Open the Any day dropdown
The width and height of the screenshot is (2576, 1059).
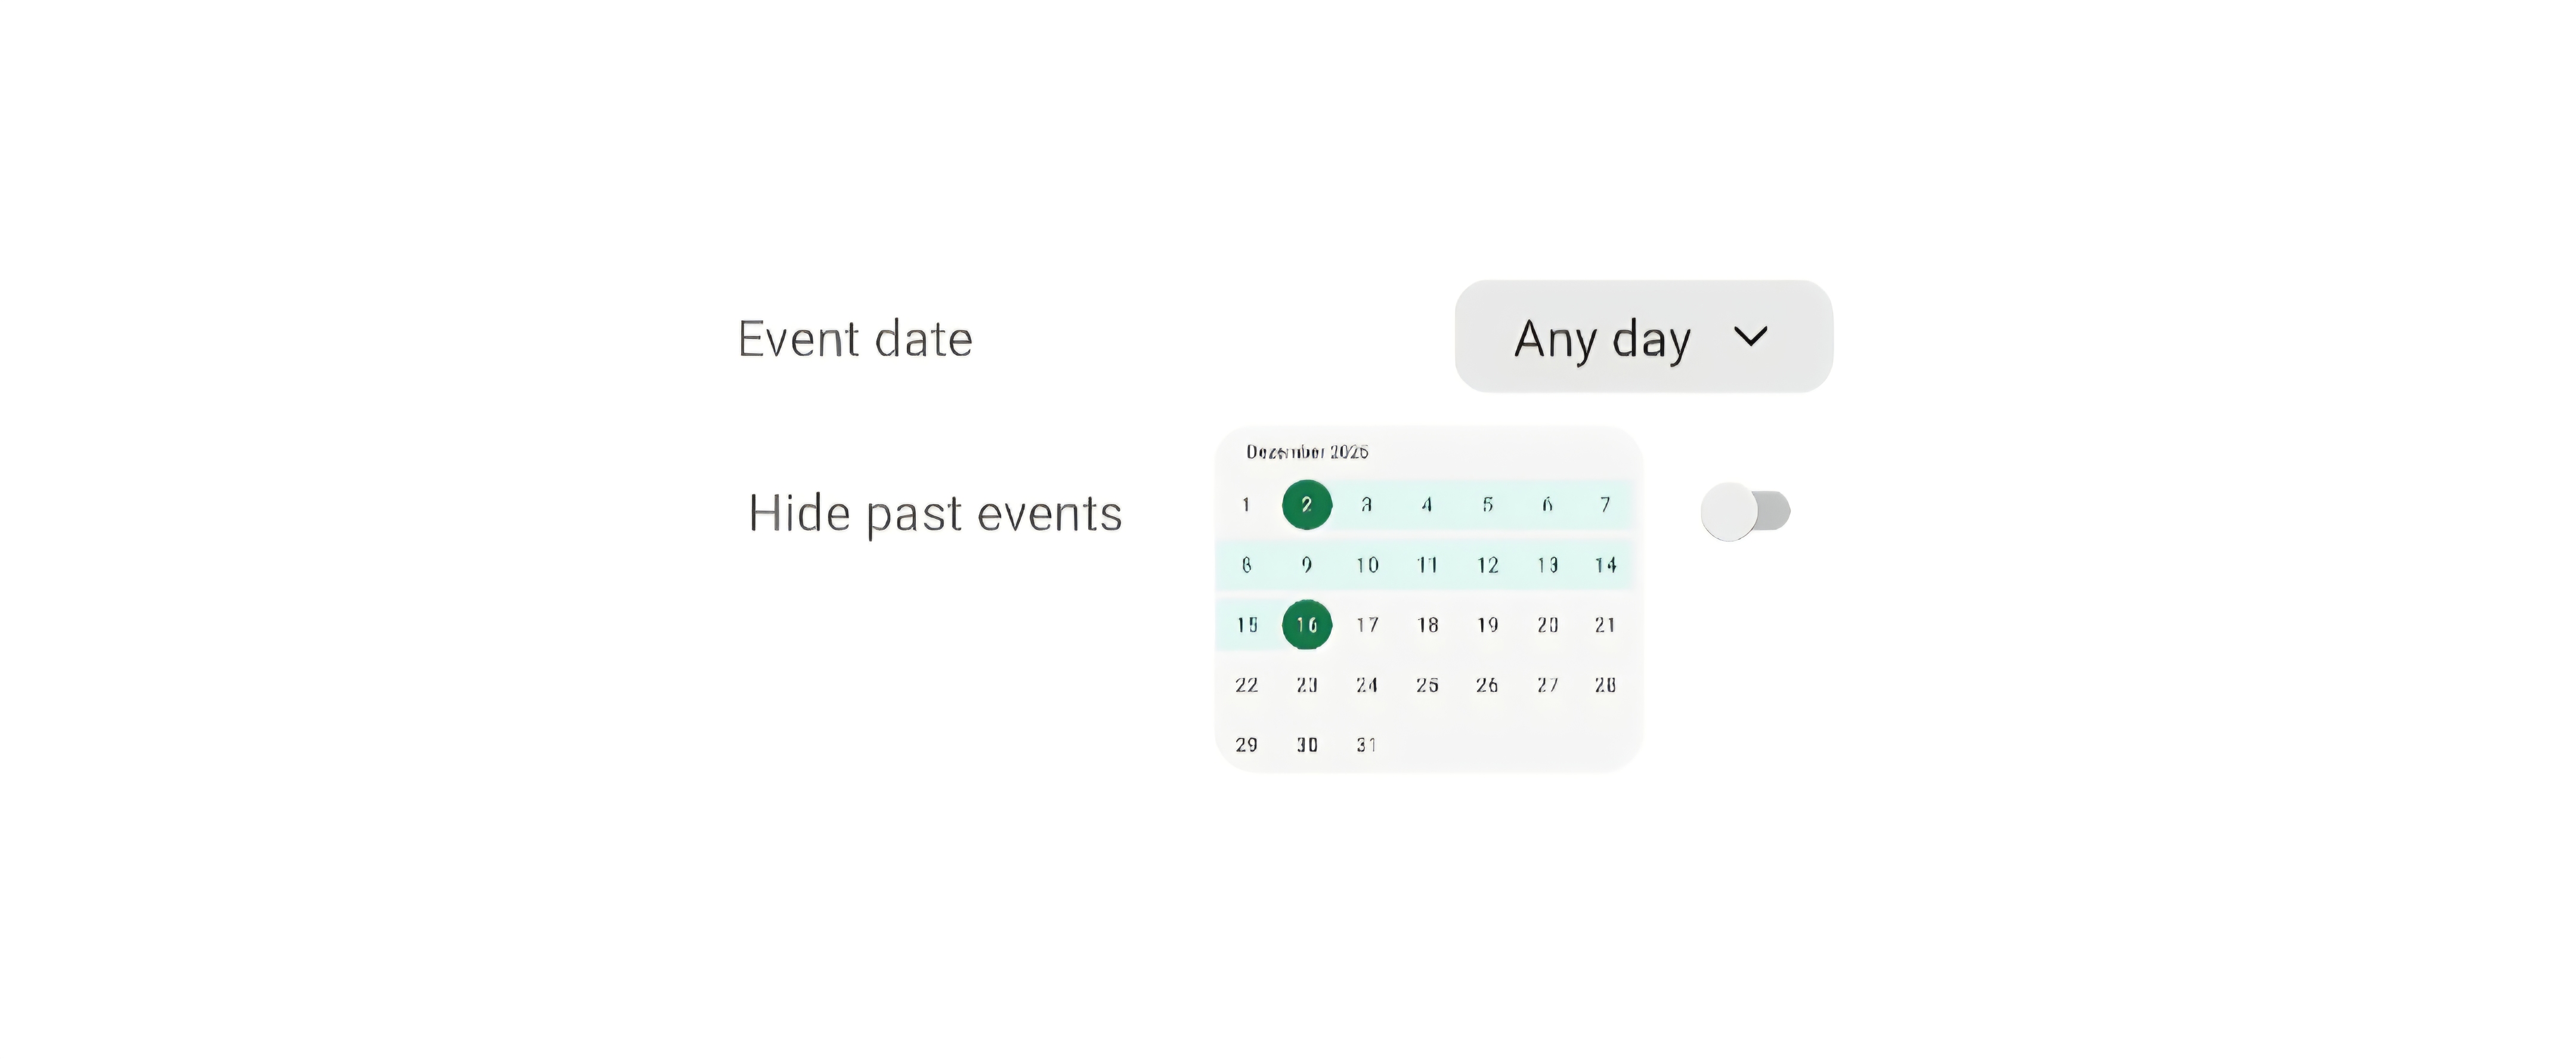click(x=1642, y=337)
